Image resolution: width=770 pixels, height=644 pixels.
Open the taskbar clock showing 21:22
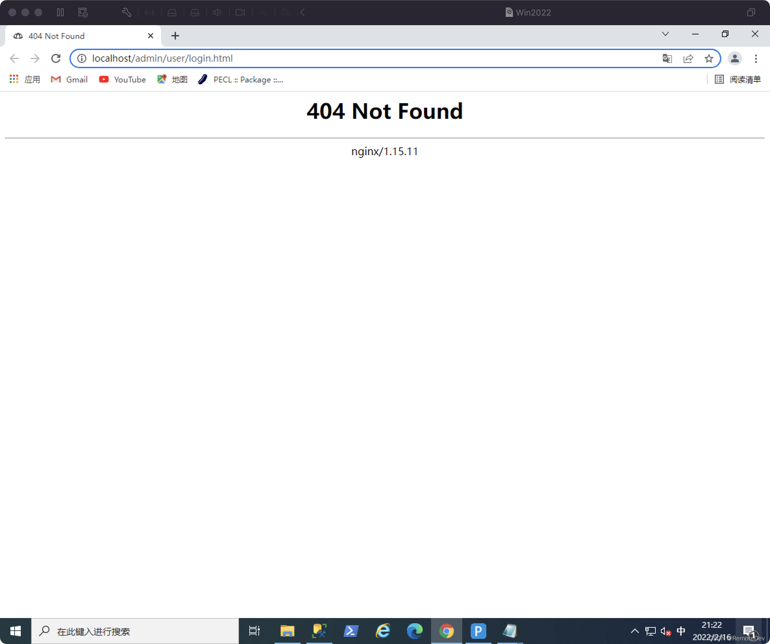point(711,631)
